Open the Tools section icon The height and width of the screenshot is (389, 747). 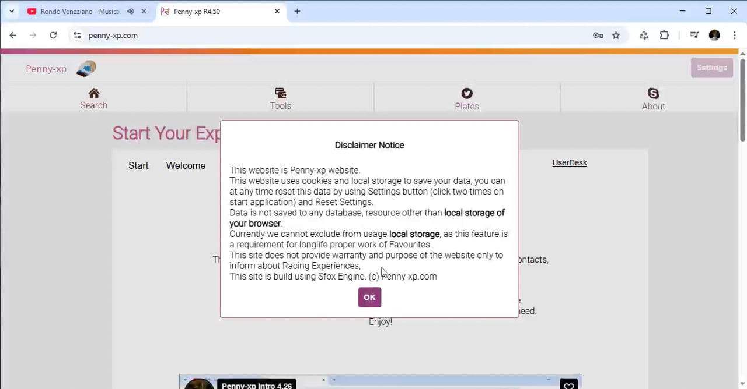(280, 93)
